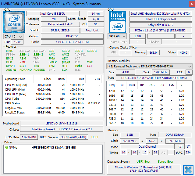Click the CPU Status 0.6179 V value
195x176 pixels.
tap(94, 103)
